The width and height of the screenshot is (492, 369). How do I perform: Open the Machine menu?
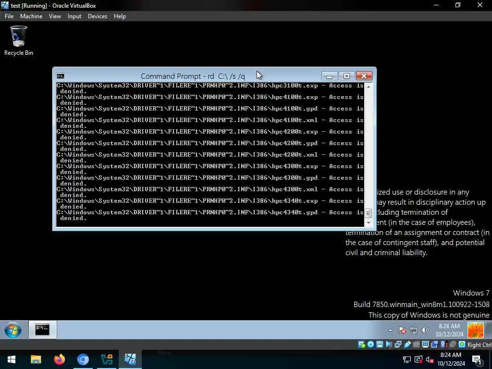pyautogui.click(x=31, y=16)
